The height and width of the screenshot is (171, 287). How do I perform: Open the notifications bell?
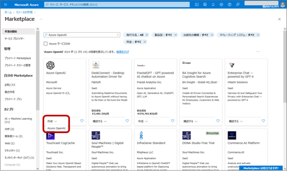click(x=213, y=4)
